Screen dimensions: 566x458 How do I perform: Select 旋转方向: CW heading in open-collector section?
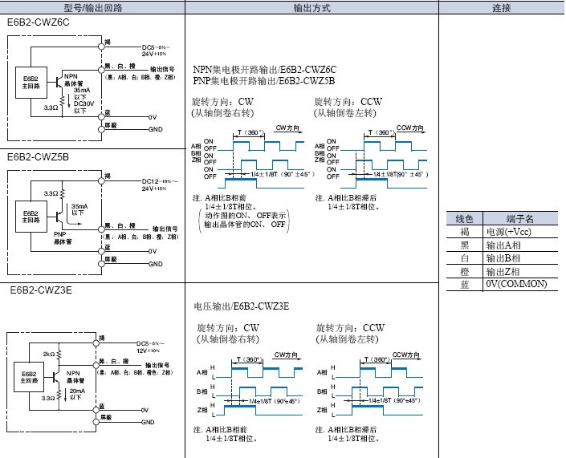point(222,101)
